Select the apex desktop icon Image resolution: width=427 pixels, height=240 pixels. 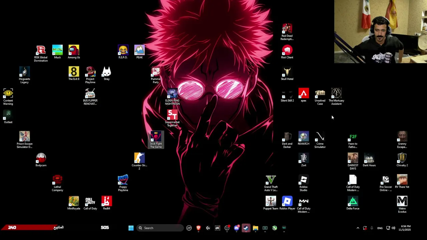[304, 96]
